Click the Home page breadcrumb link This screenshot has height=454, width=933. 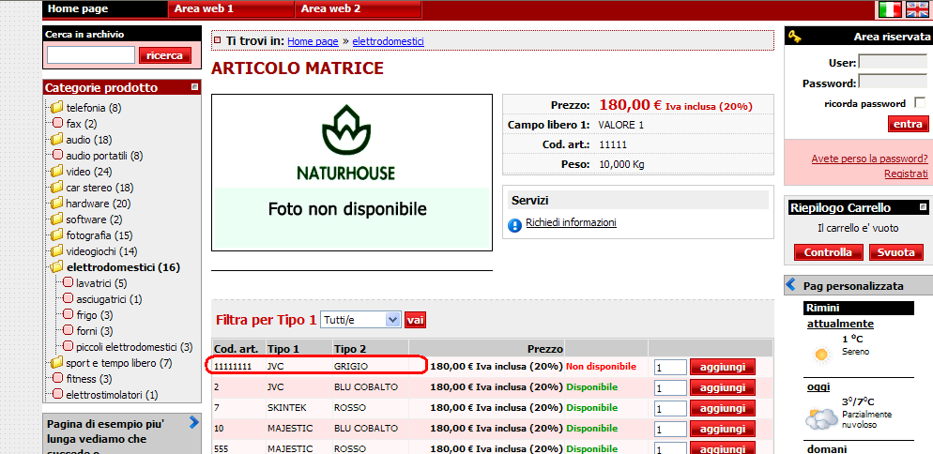[313, 41]
